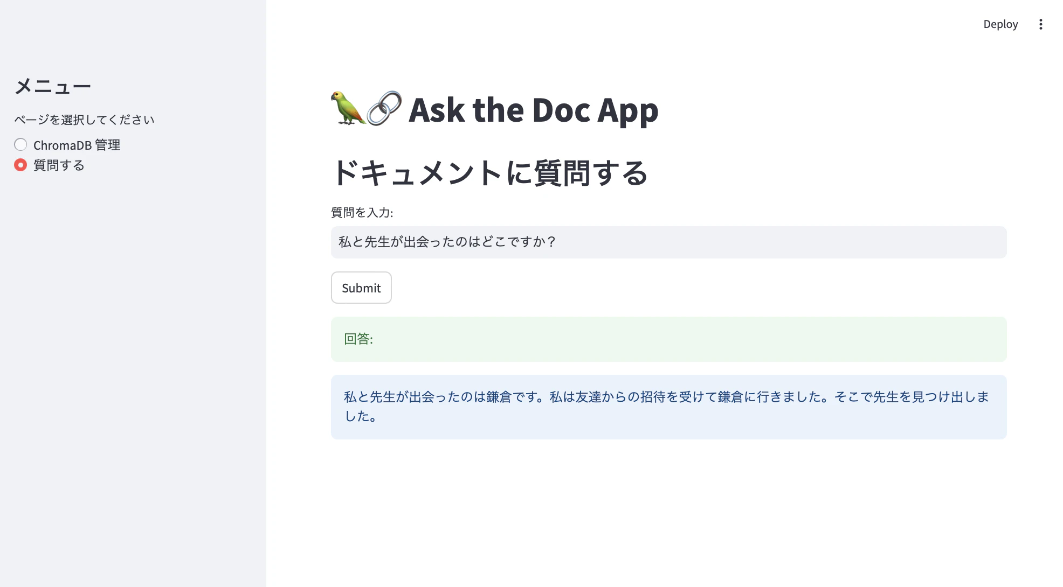Screen dimensions: 1063x587
Task: Click the Submit button
Action: 361,288
